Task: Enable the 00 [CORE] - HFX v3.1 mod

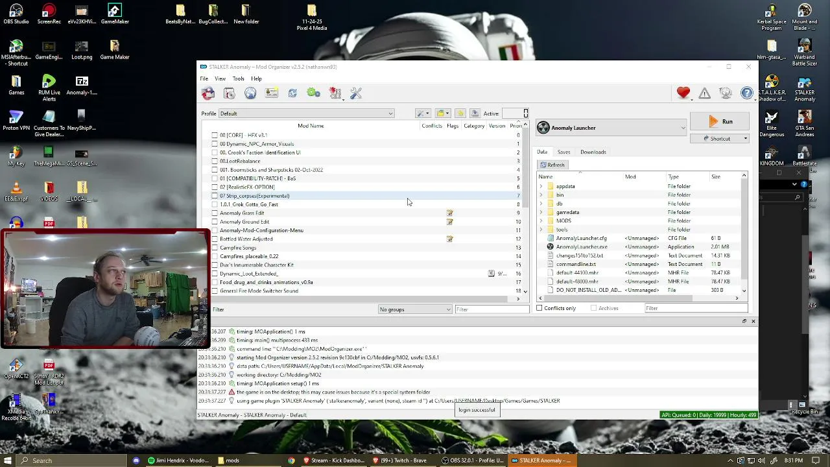Action: (x=215, y=135)
